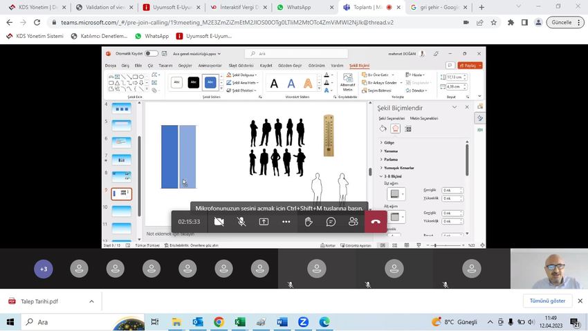The image size is (588, 331).
Task: Open more actions (three dots) in meeting bar
Action: click(x=286, y=222)
